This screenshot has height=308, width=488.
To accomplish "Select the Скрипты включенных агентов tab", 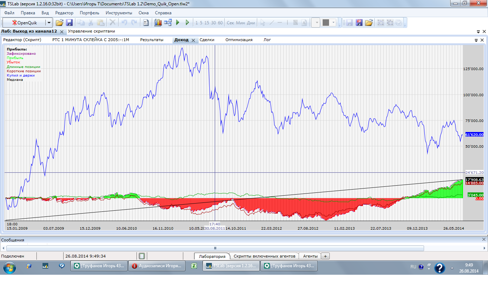I will click(264, 256).
